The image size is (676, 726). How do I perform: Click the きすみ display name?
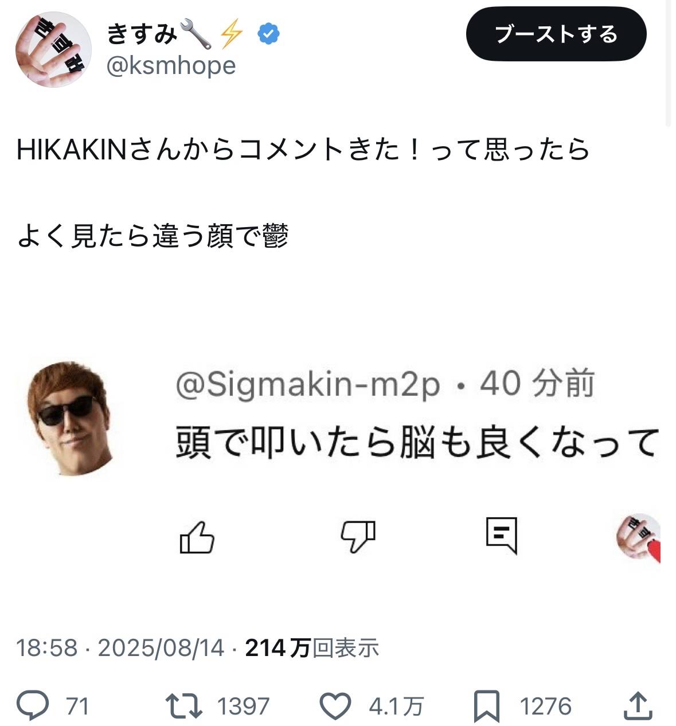(x=142, y=34)
